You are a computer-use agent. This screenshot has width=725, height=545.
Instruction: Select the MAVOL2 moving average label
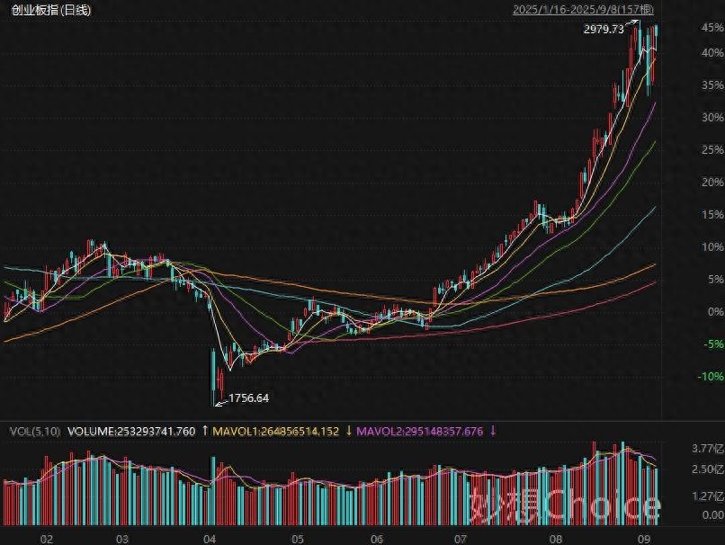coord(420,432)
